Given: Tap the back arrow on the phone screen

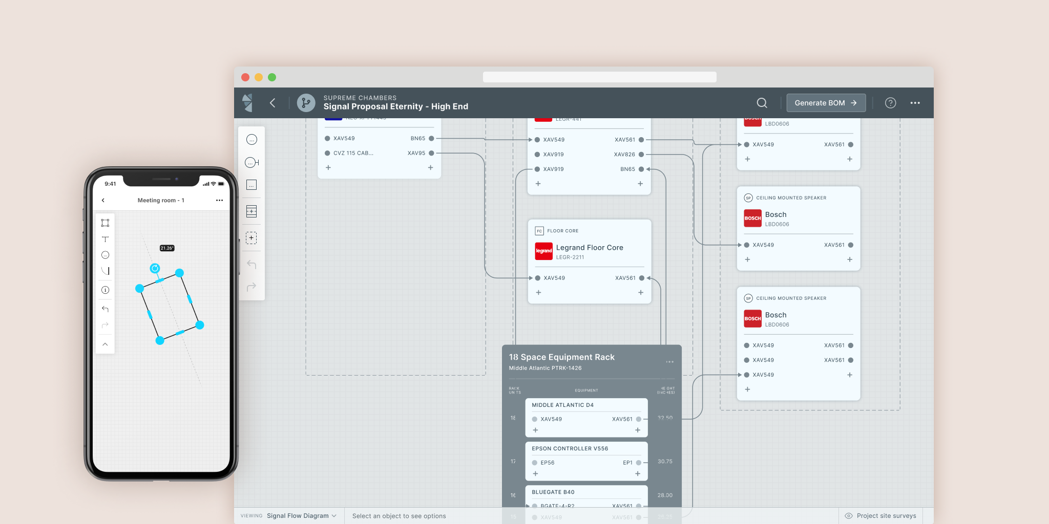Looking at the screenshot, I should [103, 201].
